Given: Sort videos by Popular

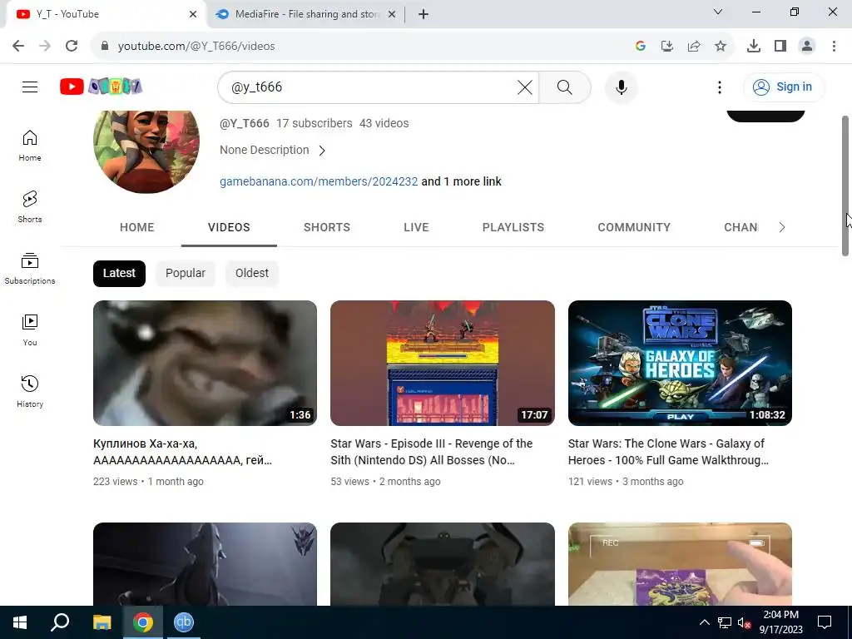Looking at the screenshot, I should [186, 273].
